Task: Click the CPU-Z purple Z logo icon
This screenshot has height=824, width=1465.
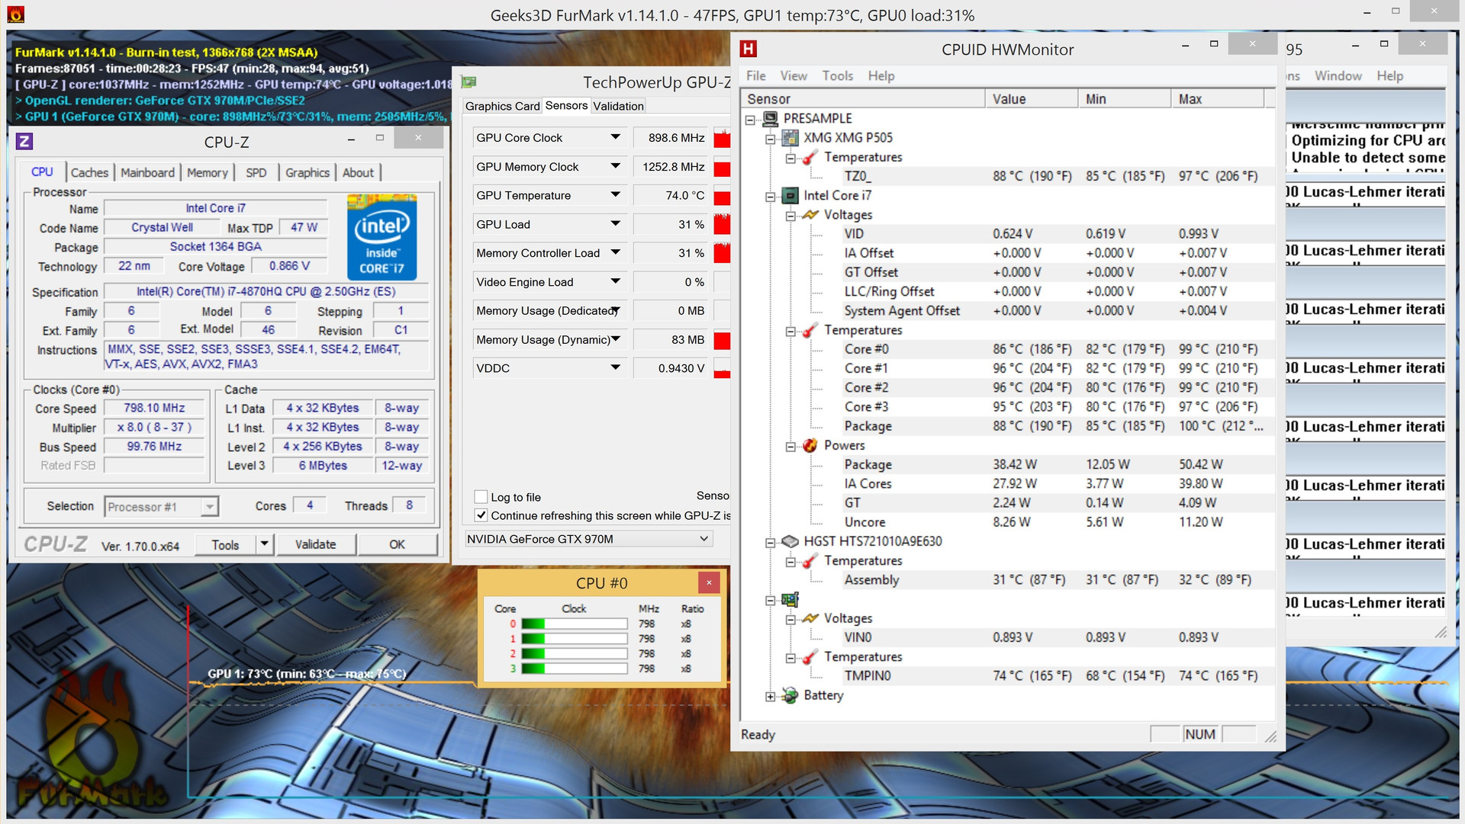Action: (24, 141)
